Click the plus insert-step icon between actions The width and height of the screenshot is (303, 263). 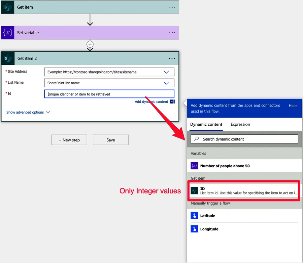[x=90, y=44]
